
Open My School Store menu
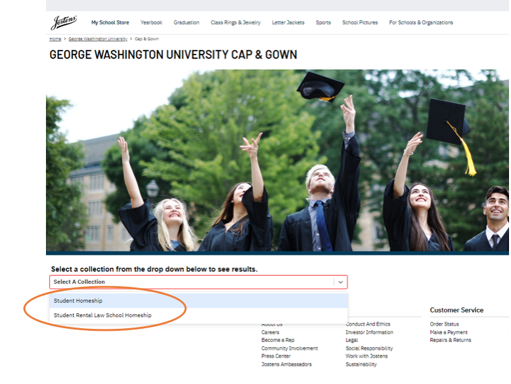[x=110, y=22]
